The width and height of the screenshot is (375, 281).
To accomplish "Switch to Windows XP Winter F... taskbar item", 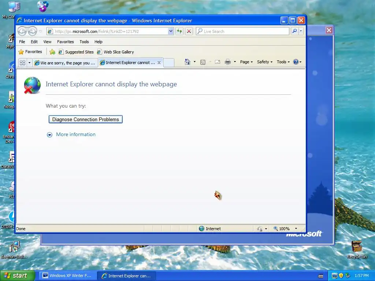I will 67,276.
